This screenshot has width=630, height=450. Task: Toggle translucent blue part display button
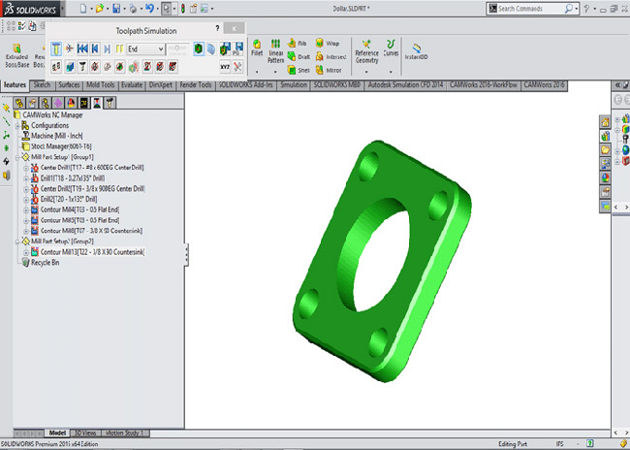click(211, 48)
